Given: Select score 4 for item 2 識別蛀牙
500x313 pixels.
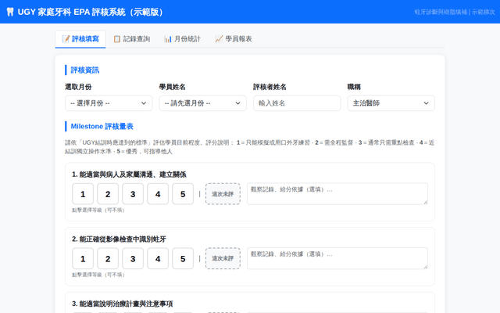Looking at the screenshot, I should pyautogui.click(x=158, y=258).
